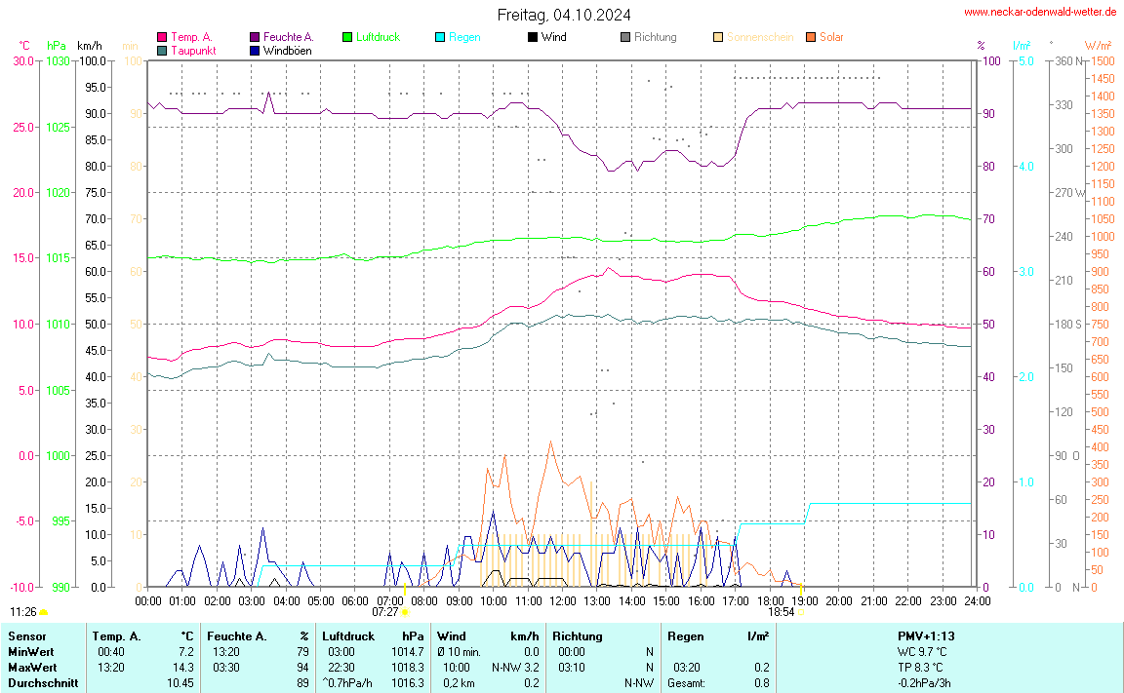The image size is (1124, 693).
Task: Click the Sonnenschein legend label
Action: [x=759, y=37]
